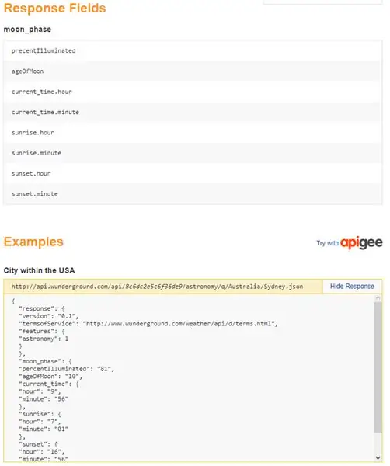Click the Examples heading
Viewport: 390px width, 466px height.
coord(33,242)
